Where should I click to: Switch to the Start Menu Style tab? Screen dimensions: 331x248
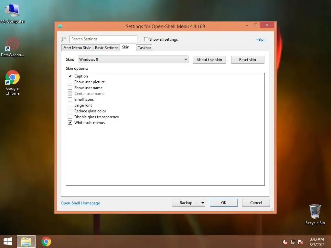click(x=77, y=48)
